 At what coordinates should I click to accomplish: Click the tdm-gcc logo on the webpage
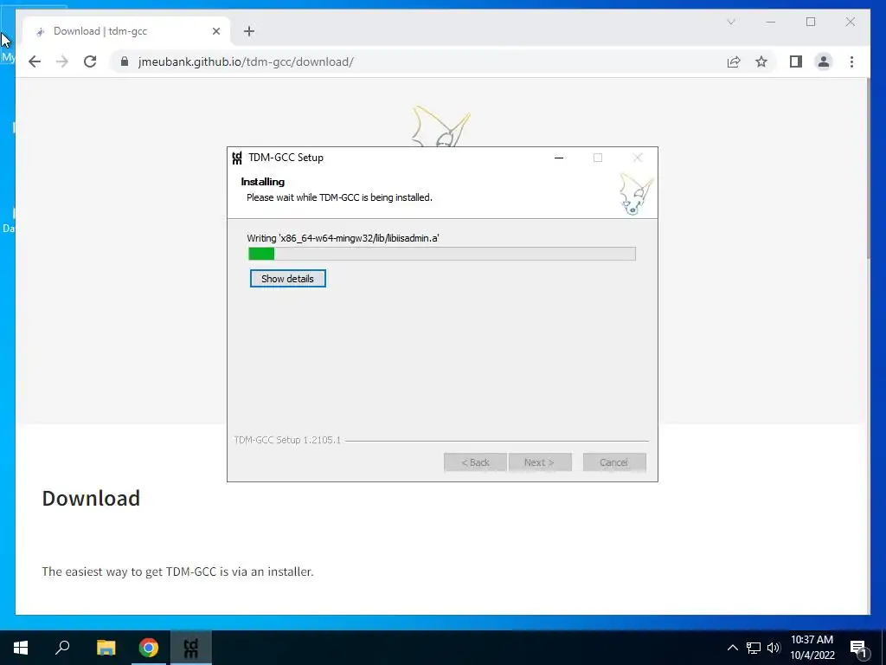coord(441,126)
